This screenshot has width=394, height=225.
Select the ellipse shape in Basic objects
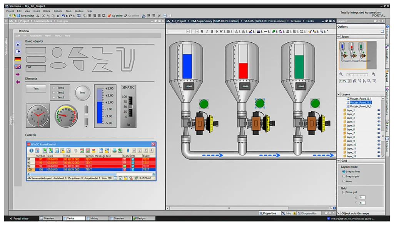58,65
